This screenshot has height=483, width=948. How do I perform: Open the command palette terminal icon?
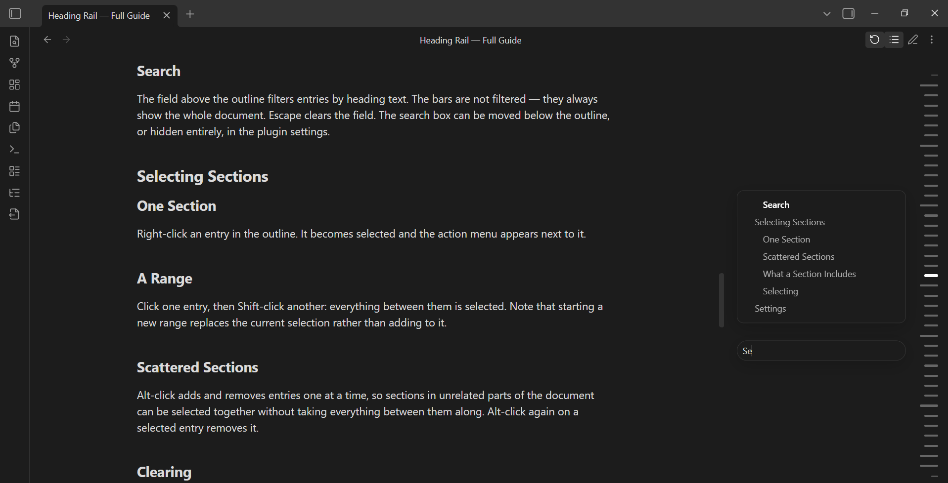15,150
